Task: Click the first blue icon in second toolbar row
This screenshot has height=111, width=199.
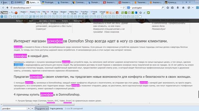Action: tap(2, 16)
